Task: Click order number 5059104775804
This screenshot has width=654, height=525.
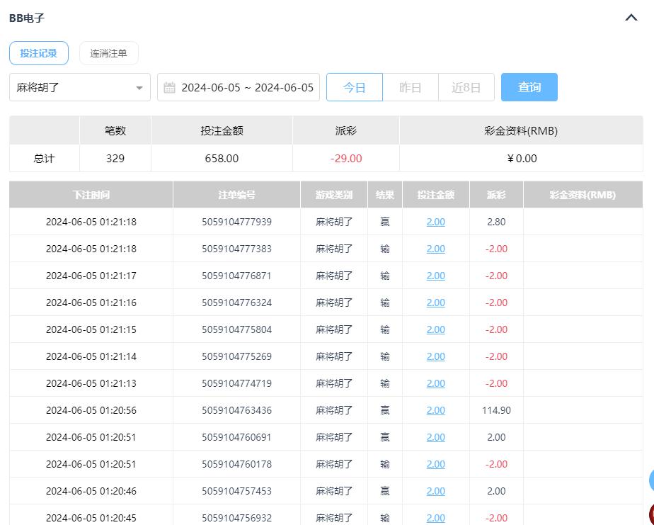Action: pos(236,329)
